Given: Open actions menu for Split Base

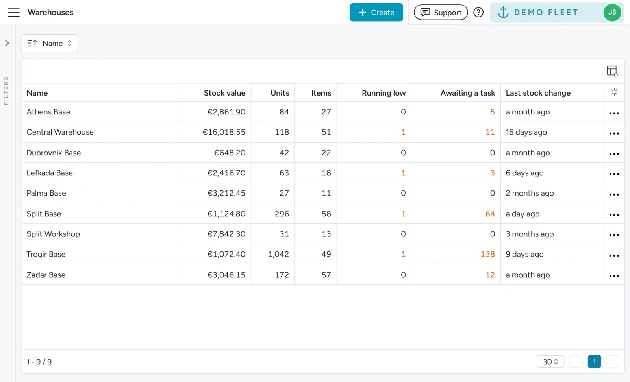Looking at the screenshot, I should click(614, 215).
